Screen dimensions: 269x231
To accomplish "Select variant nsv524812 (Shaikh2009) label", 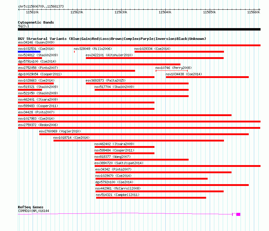I will [38, 55].
